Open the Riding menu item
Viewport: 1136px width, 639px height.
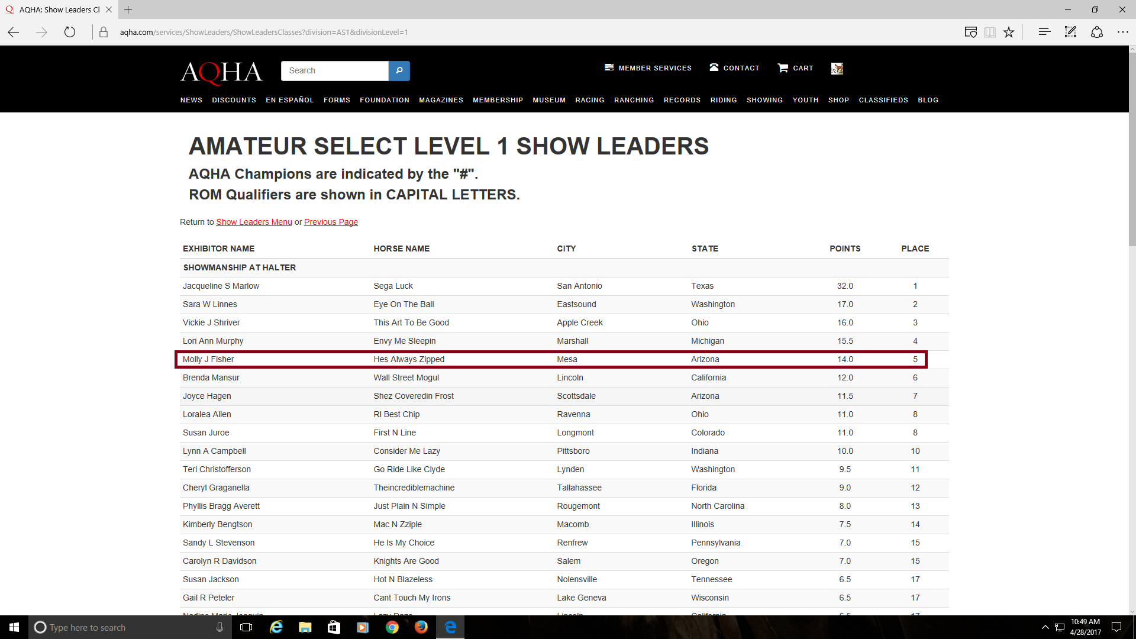pos(724,100)
